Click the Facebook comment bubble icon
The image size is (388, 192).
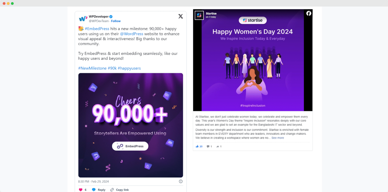[208, 146]
